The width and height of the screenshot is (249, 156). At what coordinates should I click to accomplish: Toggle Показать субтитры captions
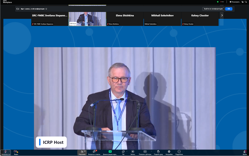coord(145,152)
